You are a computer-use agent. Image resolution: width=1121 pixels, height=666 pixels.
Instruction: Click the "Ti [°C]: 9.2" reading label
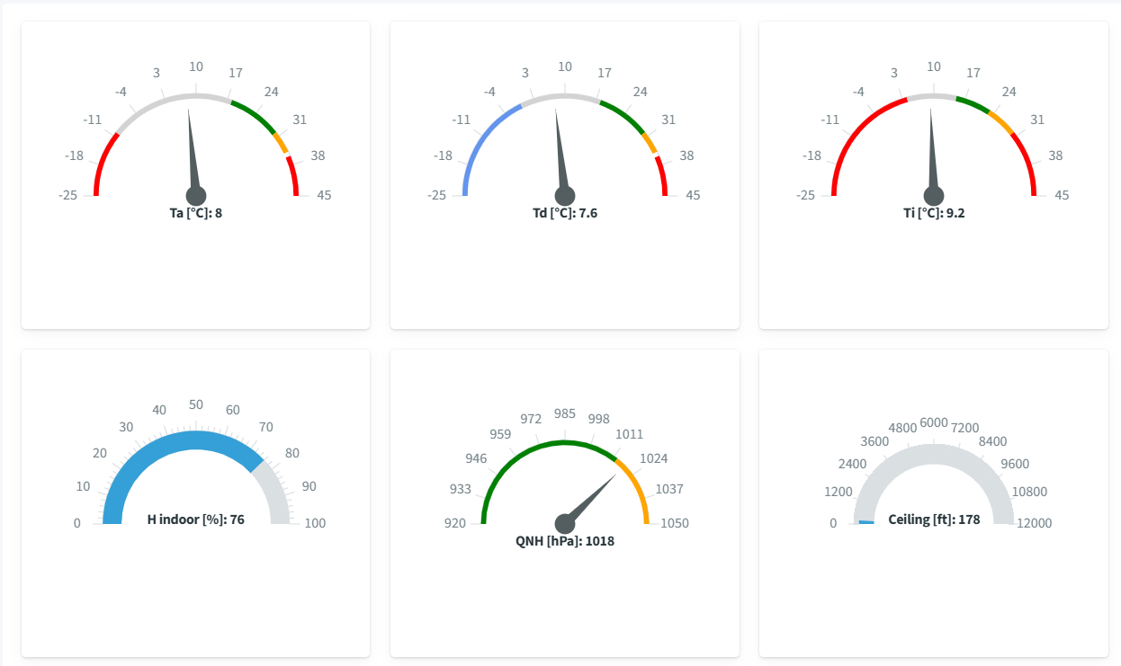click(x=934, y=213)
